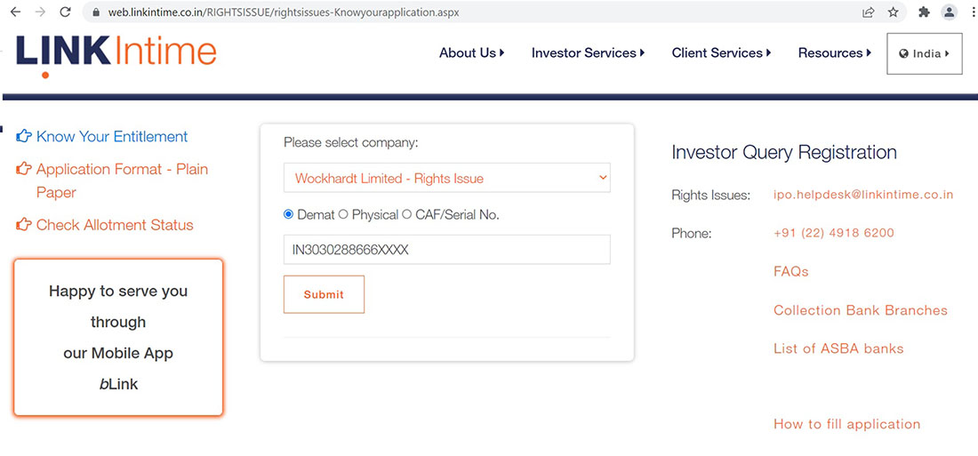This screenshot has height=456, width=978.
Task: Click the Link Intime logo
Action: click(x=116, y=53)
